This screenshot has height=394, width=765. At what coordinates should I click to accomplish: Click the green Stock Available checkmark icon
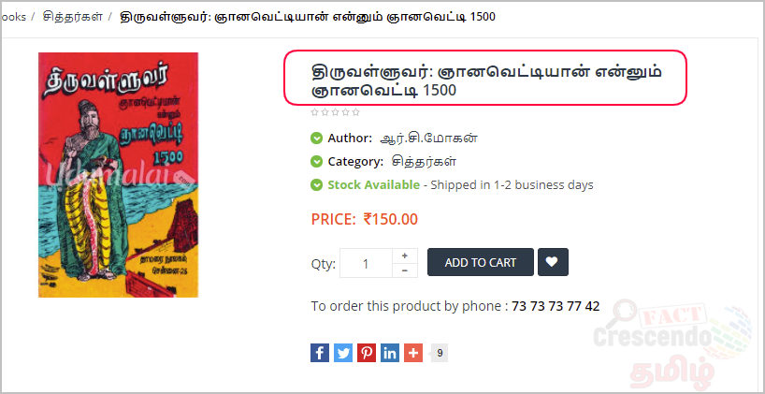pyautogui.click(x=317, y=185)
